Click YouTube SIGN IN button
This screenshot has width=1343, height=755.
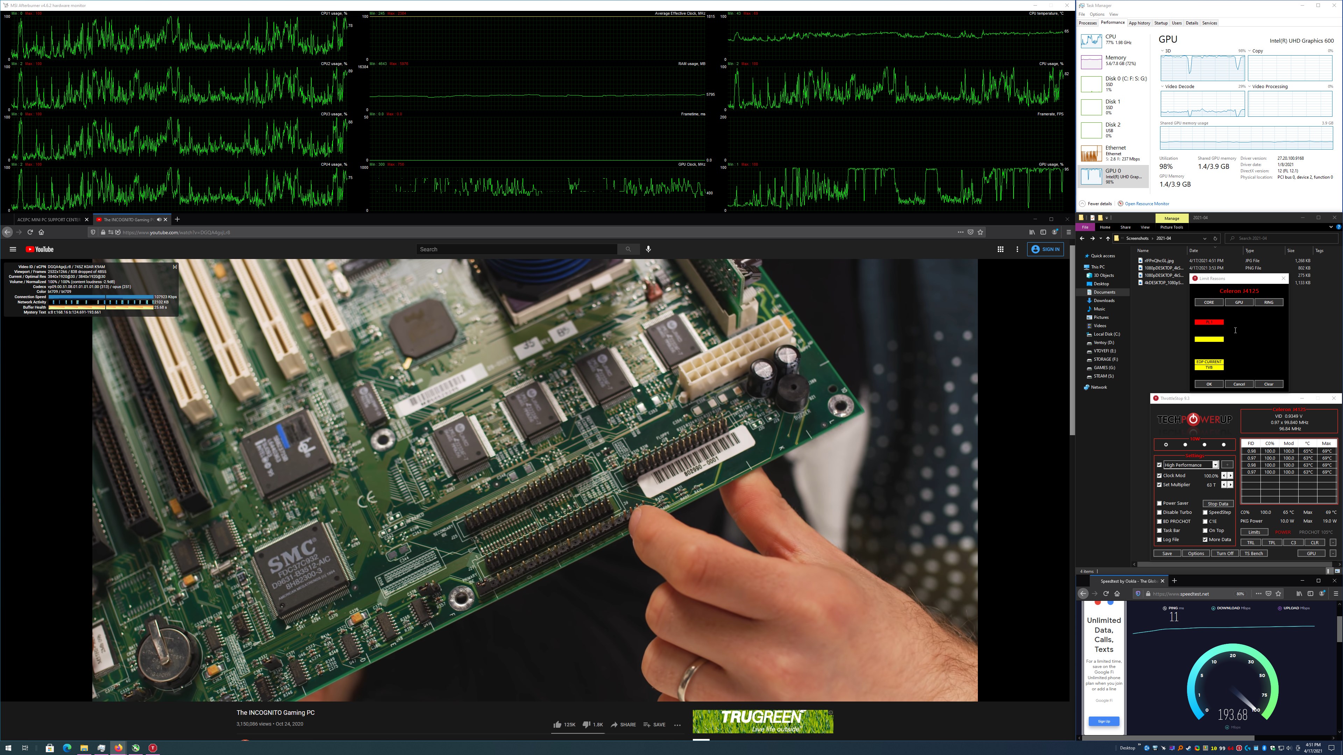[1046, 249]
